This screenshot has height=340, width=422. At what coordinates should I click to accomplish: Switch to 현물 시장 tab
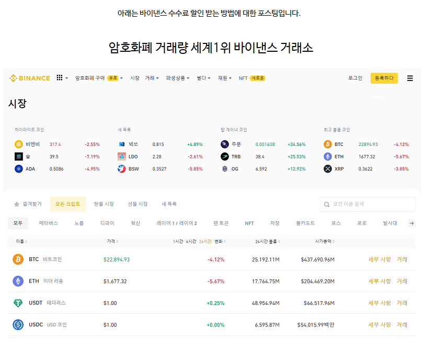tap(104, 204)
